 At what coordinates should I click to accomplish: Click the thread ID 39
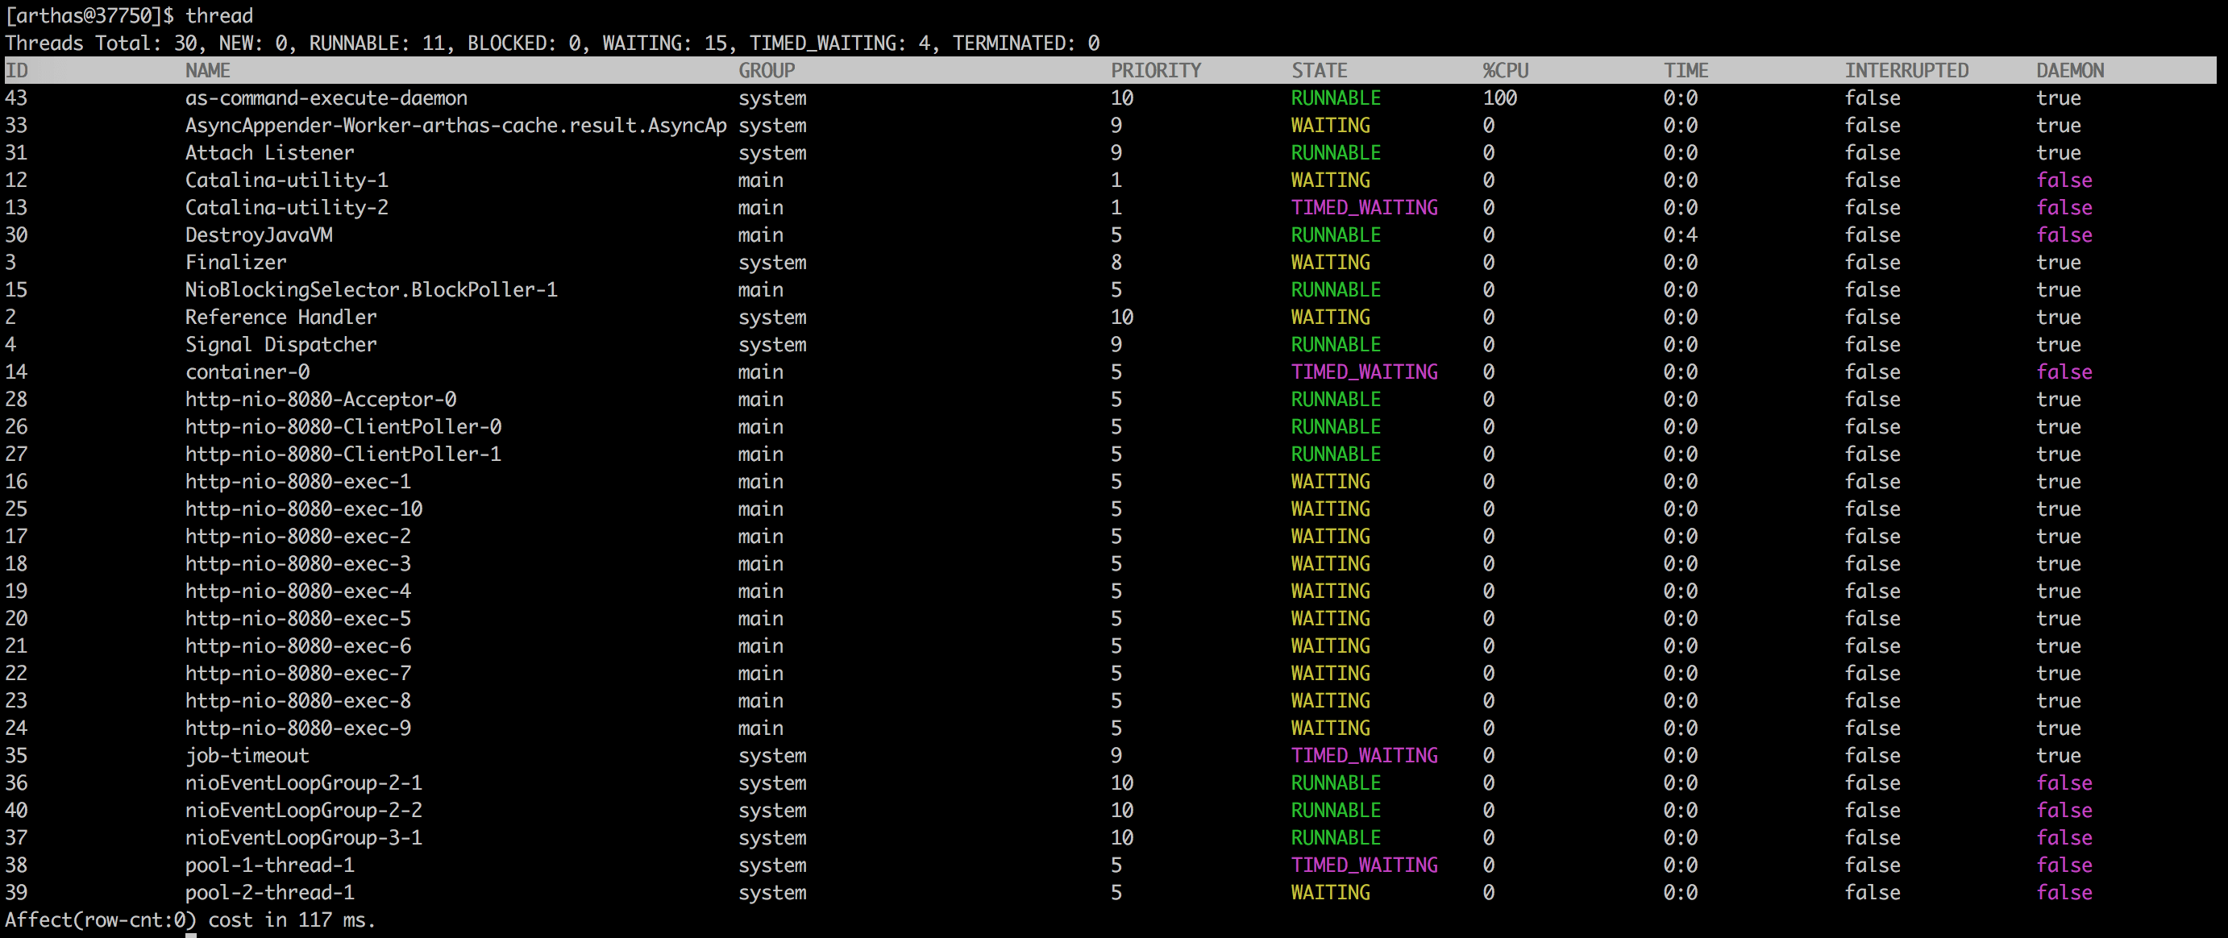(x=16, y=892)
